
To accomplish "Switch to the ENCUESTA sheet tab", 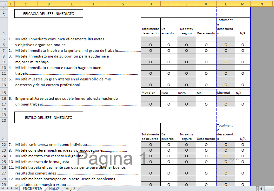I will pos(32,189).
